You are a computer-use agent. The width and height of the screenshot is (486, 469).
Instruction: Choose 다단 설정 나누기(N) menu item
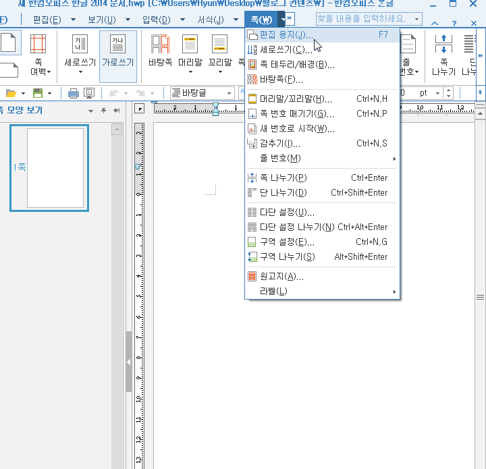pos(322,227)
